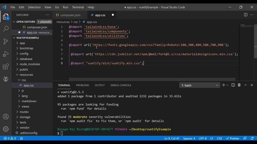Expand the markdown folder

(32, 101)
